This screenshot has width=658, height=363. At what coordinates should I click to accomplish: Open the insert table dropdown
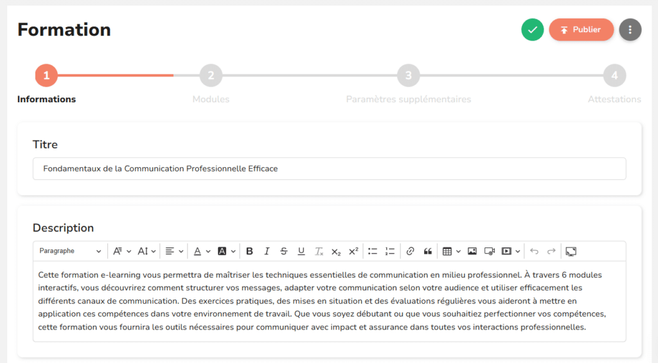click(x=451, y=251)
